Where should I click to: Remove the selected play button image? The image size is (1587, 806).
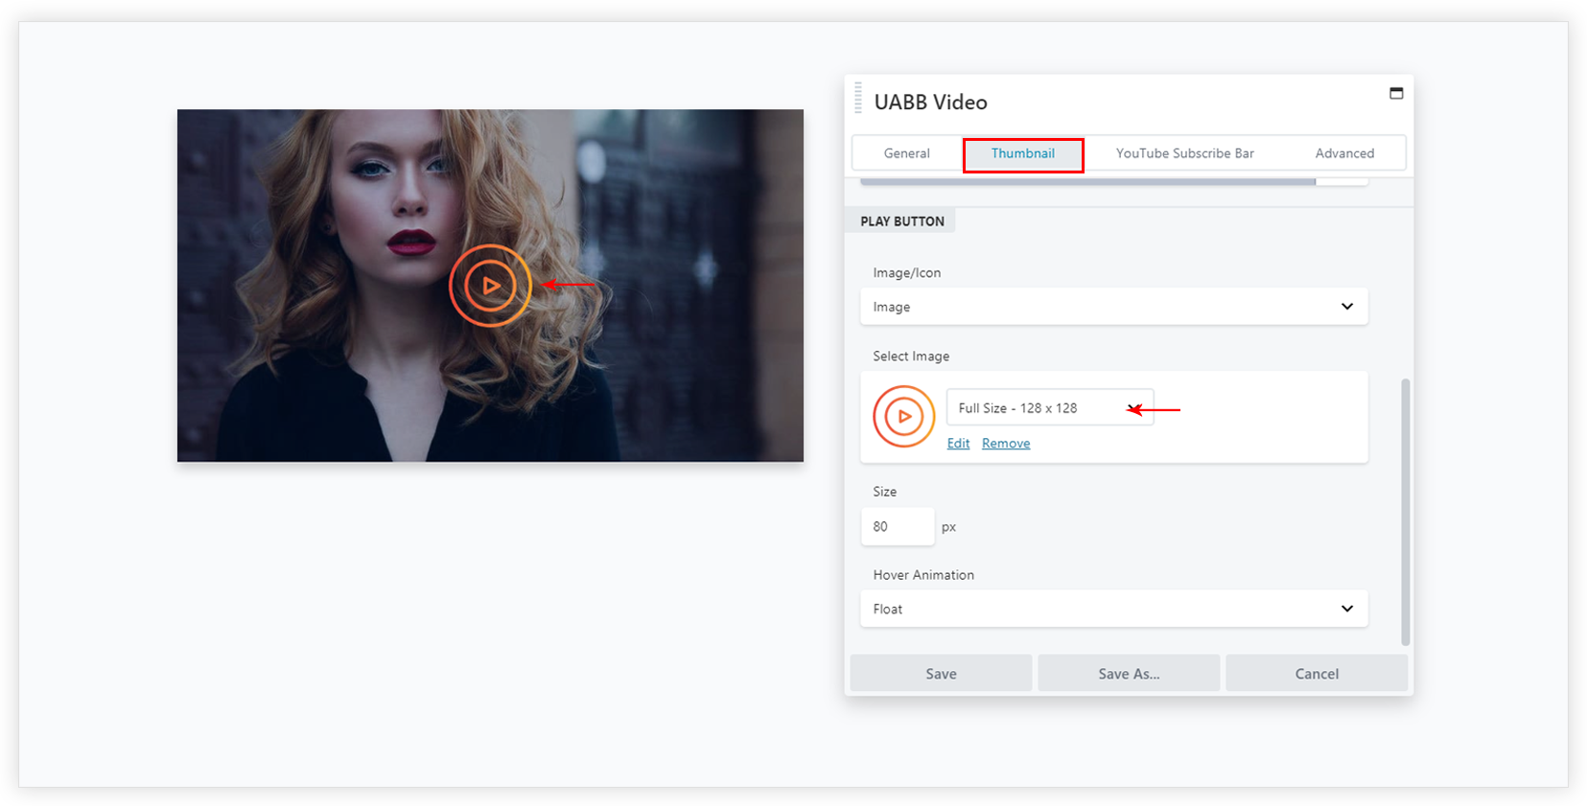pos(1006,444)
